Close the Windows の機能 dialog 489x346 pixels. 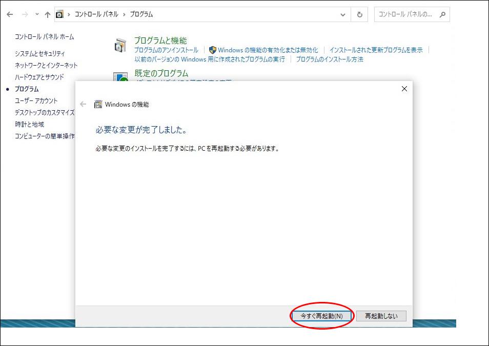click(404, 89)
